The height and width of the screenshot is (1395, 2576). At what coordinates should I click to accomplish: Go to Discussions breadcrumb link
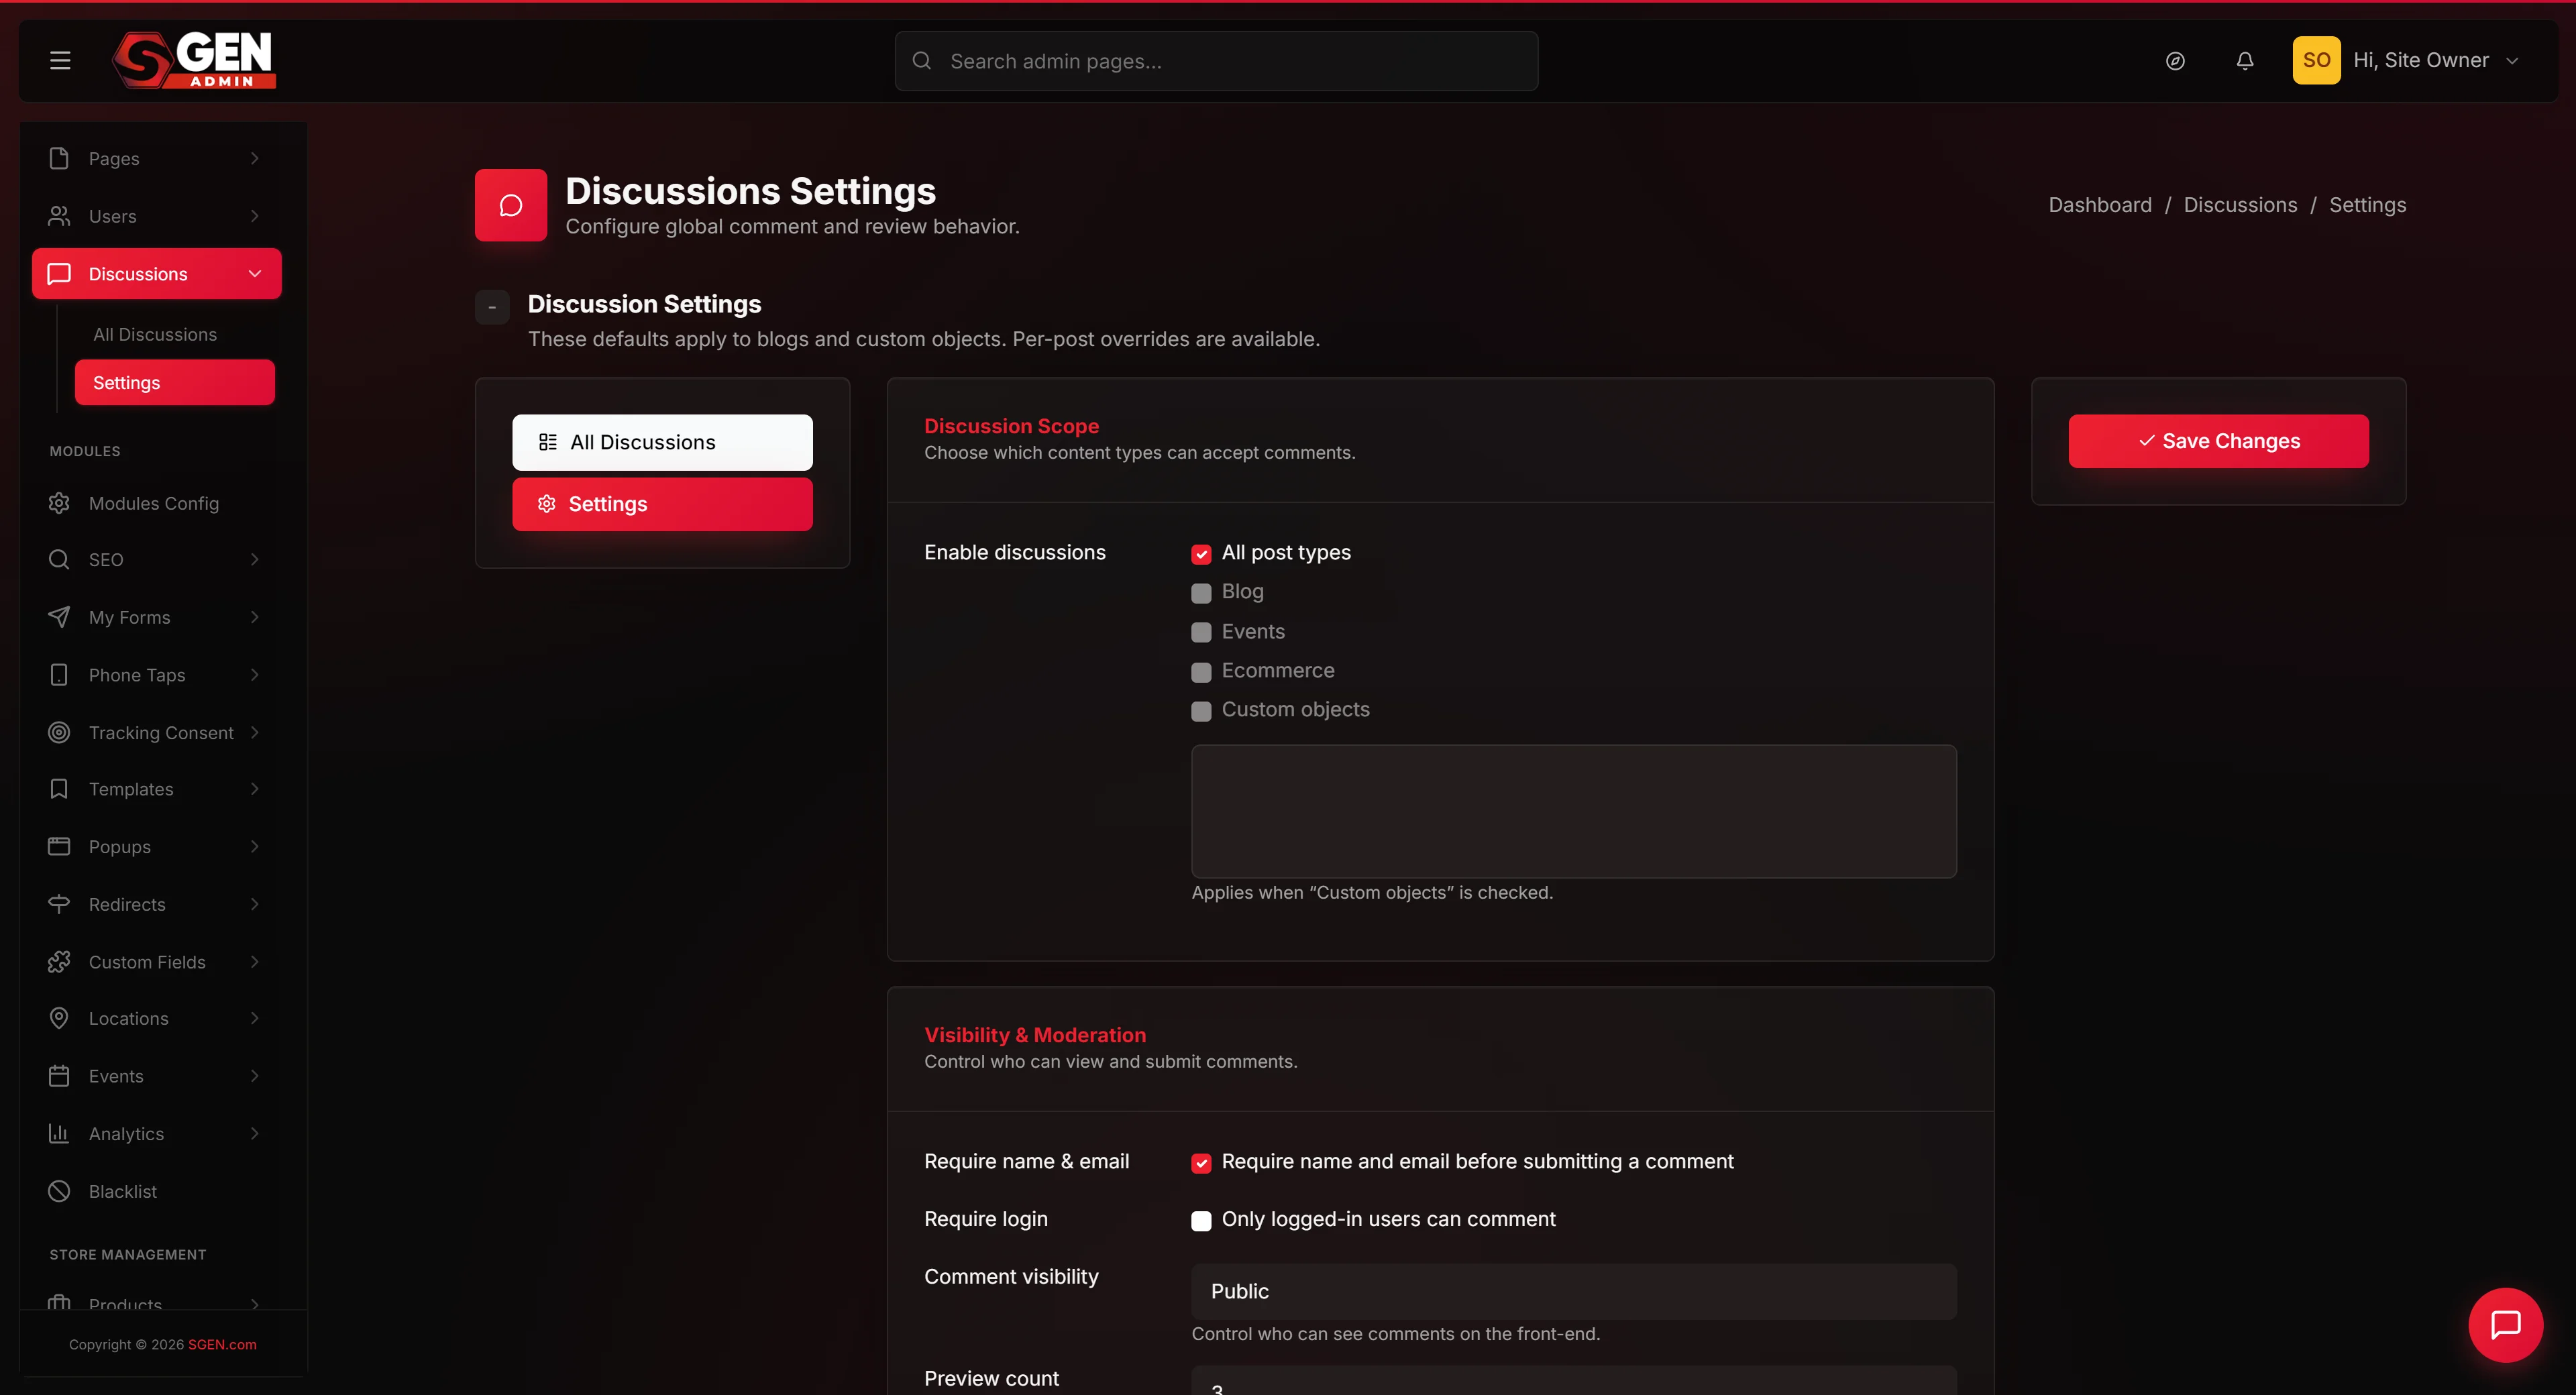coord(2240,205)
